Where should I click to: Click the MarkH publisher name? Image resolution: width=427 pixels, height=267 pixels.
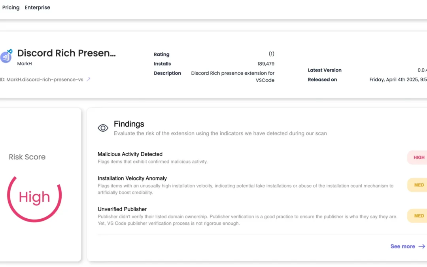(25, 63)
